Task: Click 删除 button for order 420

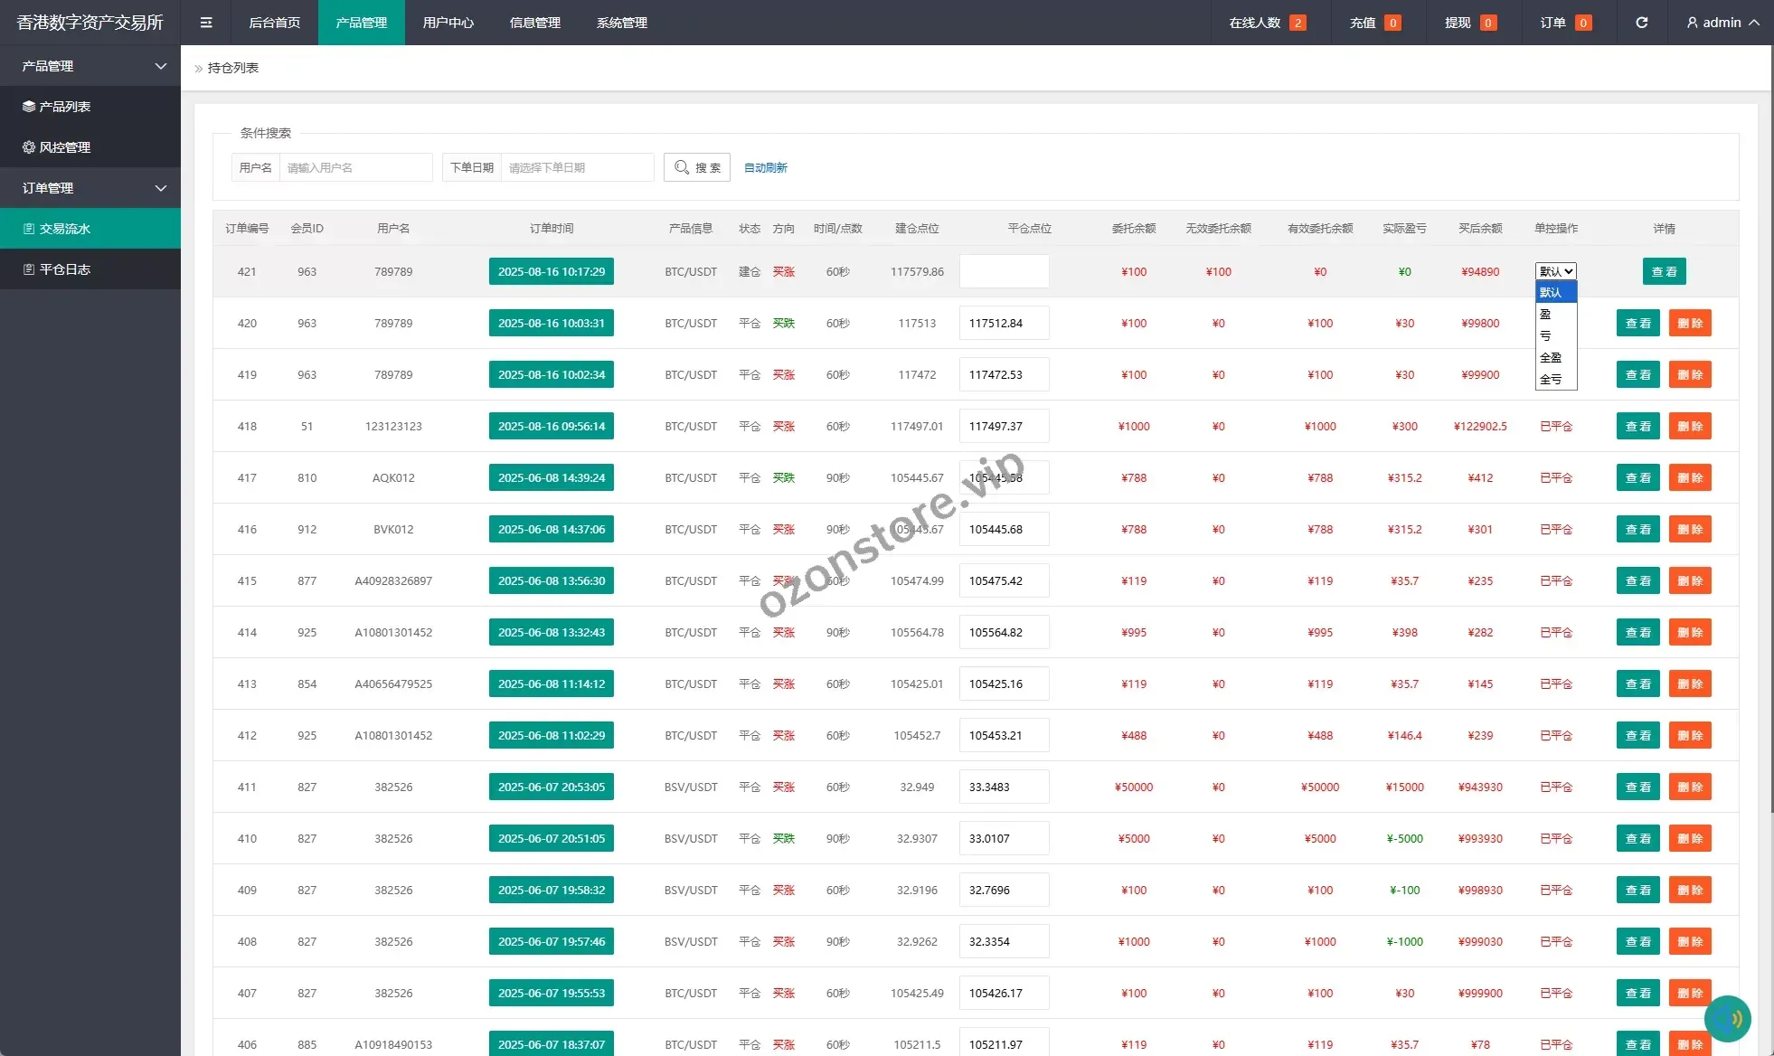Action: point(1689,324)
